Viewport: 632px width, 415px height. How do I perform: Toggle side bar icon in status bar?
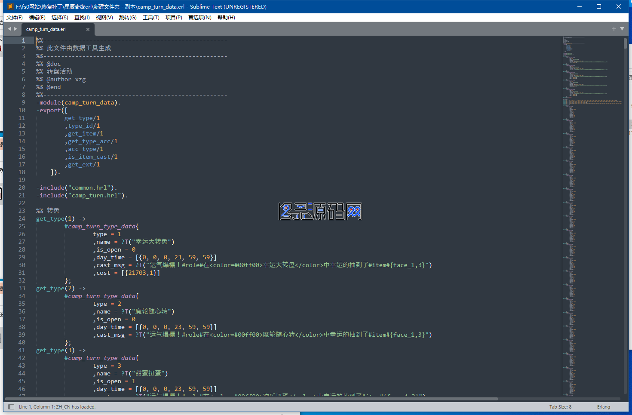coord(11,407)
